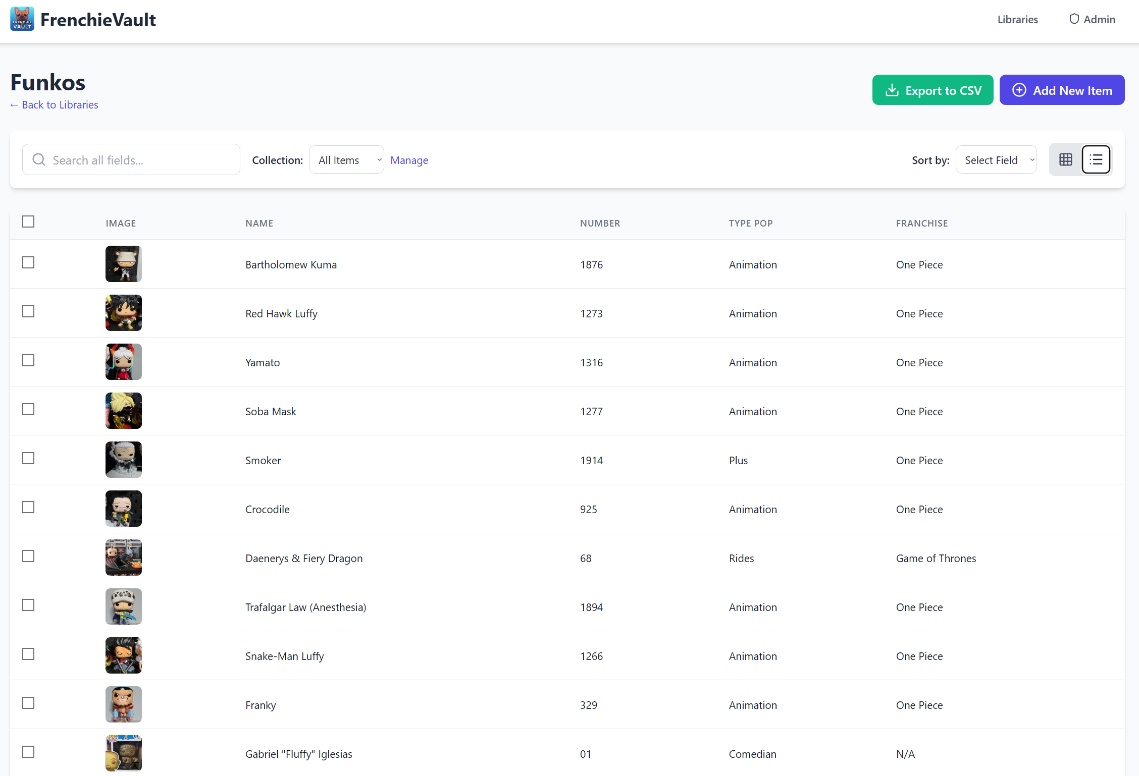
Task: Click the TYPE POP column header
Action: click(751, 224)
